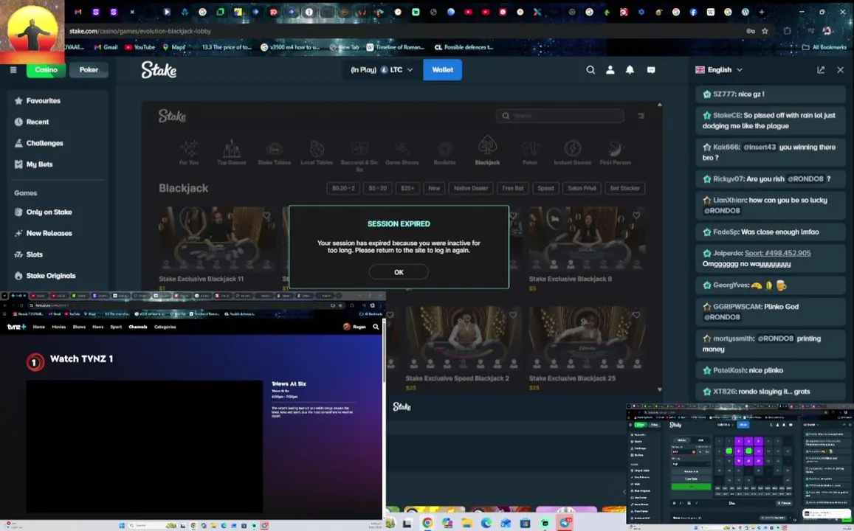This screenshot has height=531, width=854.
Task: Toggle the Bet Stacker filter chip
Action: [x=624, y=188]
